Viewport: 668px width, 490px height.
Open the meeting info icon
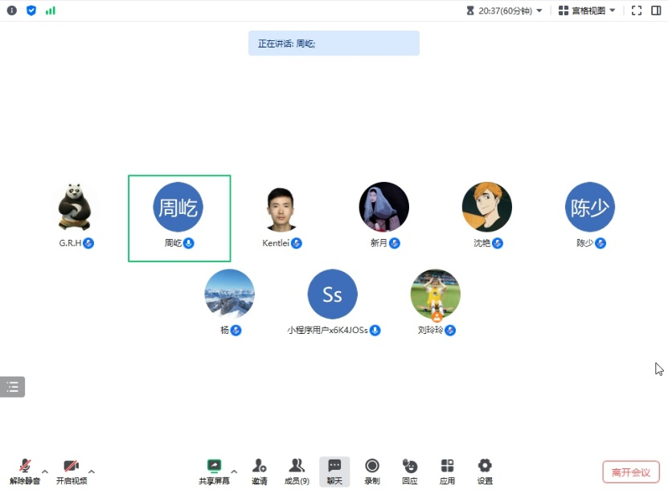12,10
